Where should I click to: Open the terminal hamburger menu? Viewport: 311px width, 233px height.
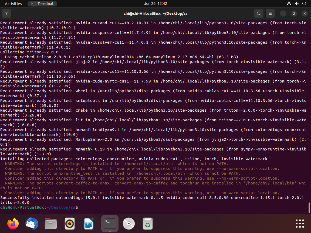(270, 13)
